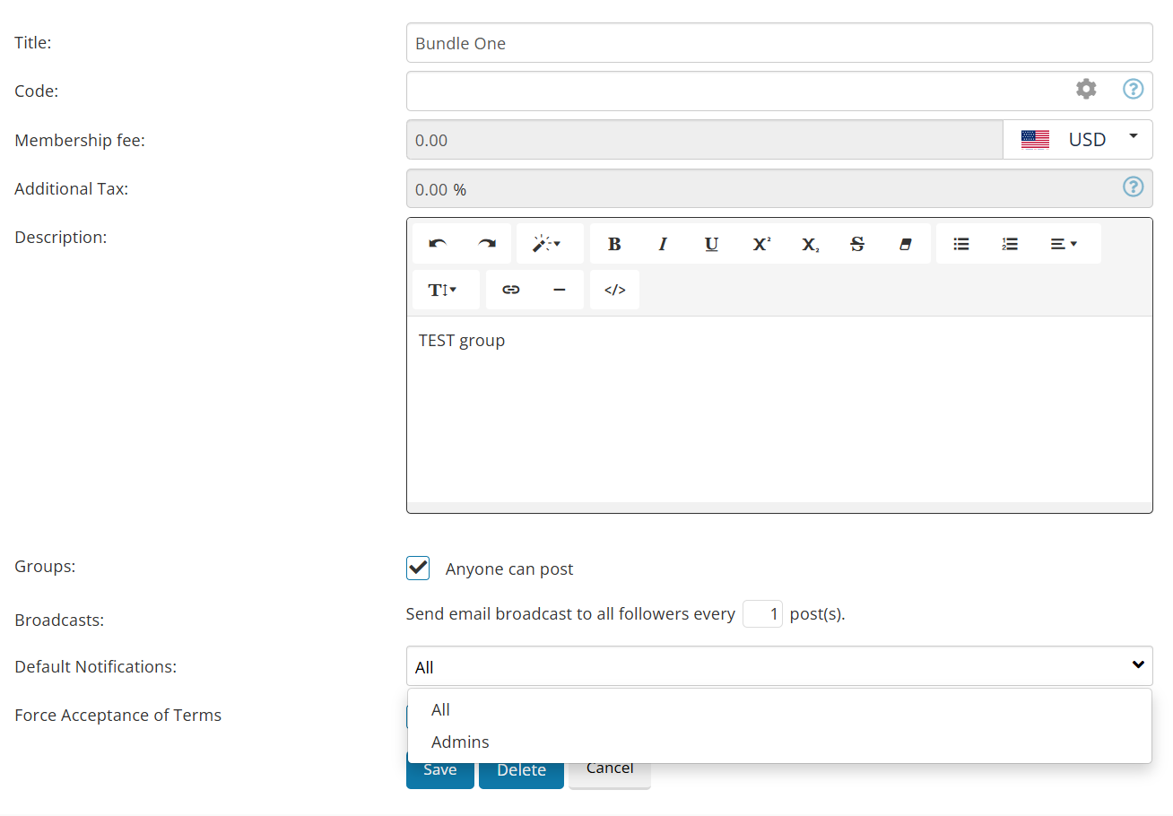Apply italic formatting
This screenshot has height=816, width=1173.
663,244
